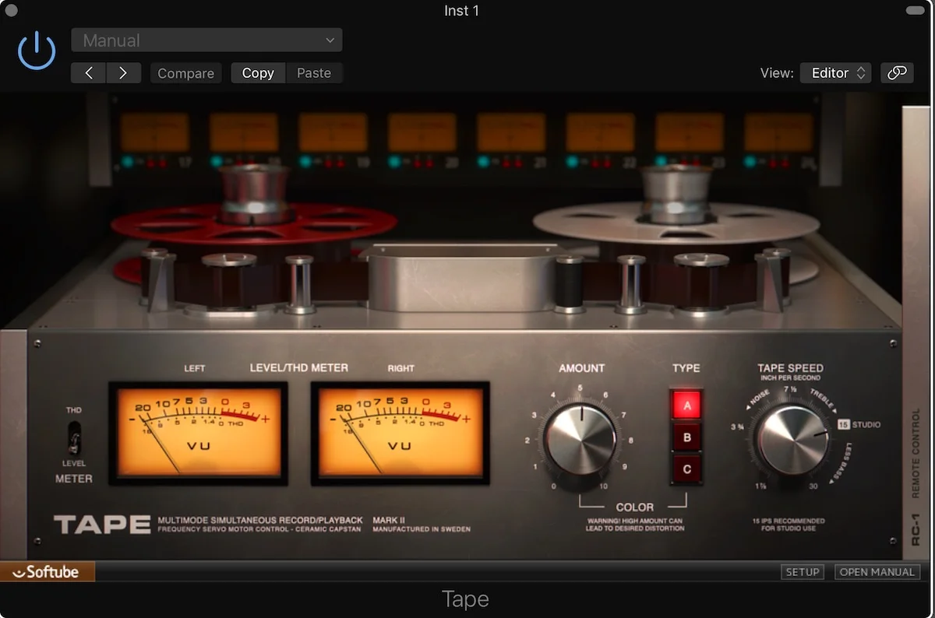Image resolution: width=935 pixels, height=618 pixels.
Task: Click the right VU meter
Action: tap(400, 433)
